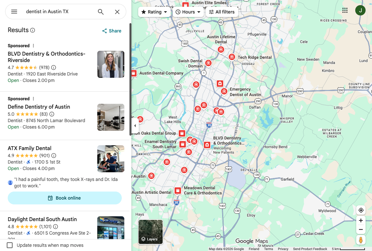
Task: Zoom out on the map
Action: point(361,229)
